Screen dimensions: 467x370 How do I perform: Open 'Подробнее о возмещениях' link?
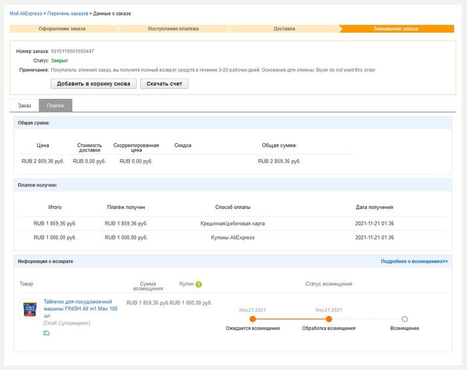tap(414, 261)
